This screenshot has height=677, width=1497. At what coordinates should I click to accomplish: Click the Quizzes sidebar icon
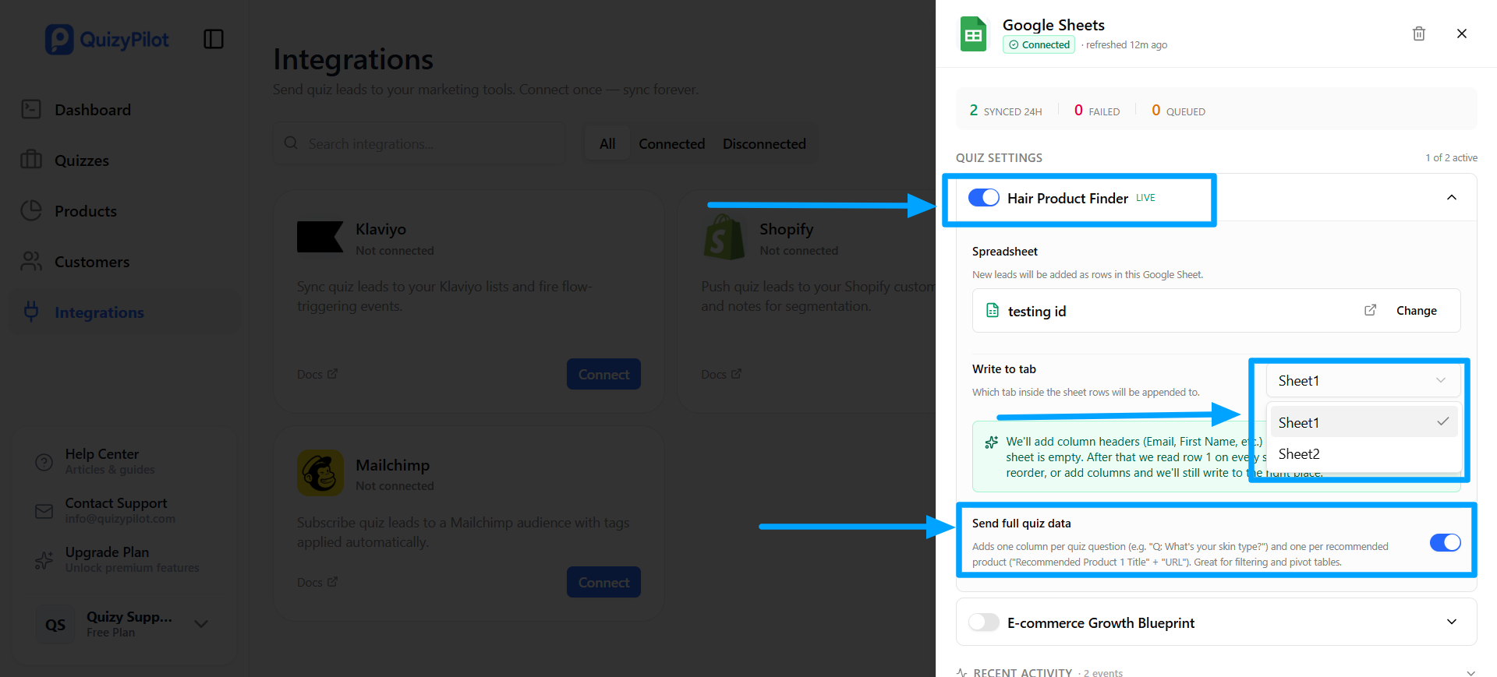click(x=31, y=160)
